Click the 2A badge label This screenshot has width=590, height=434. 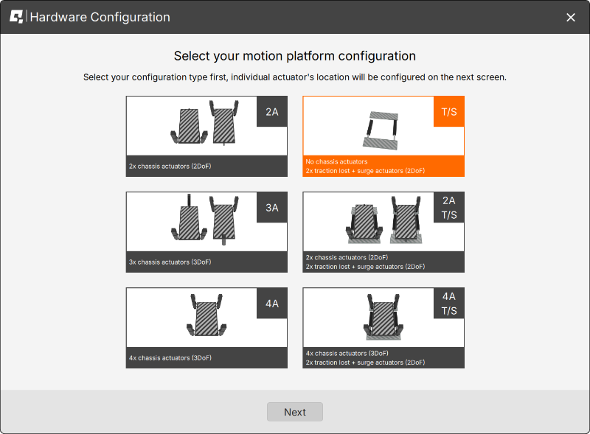272,112
